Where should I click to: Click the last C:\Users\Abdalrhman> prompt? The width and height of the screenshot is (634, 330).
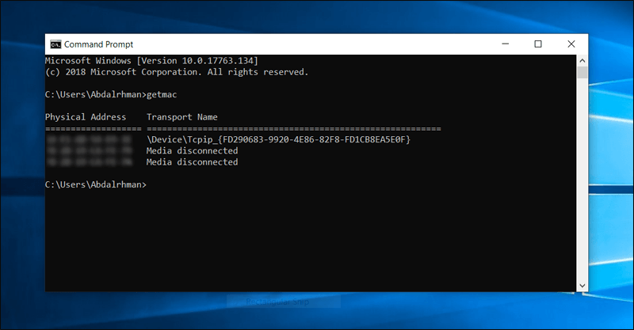(96, 185)
